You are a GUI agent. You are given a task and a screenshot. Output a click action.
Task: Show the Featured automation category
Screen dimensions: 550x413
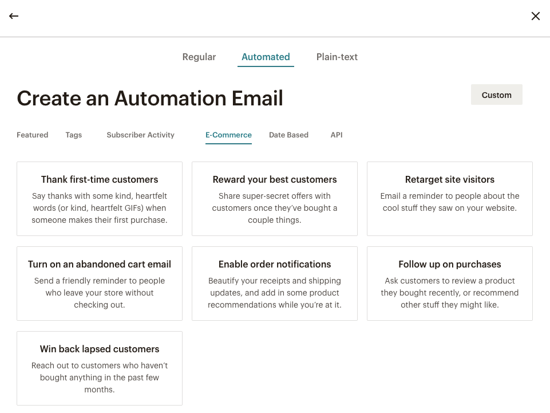[32, 135]
